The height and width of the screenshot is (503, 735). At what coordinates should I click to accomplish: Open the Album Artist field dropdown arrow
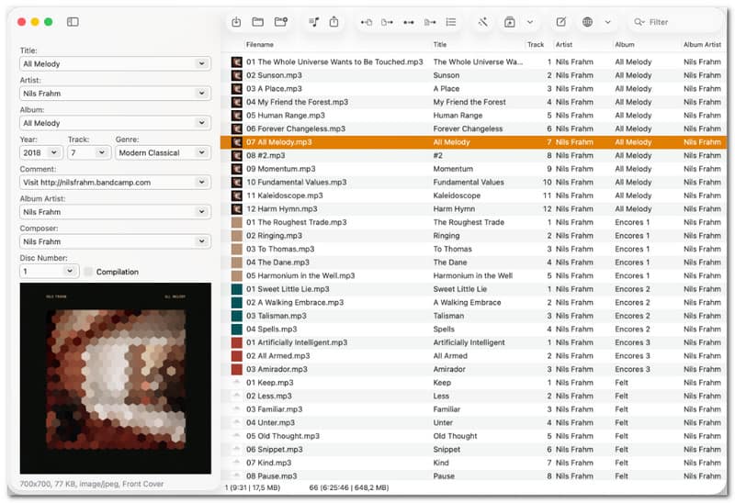click(201, 212)
